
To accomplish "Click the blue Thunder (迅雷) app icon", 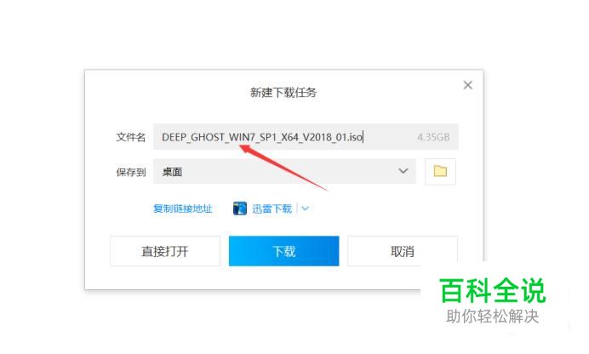I will 240,208.
